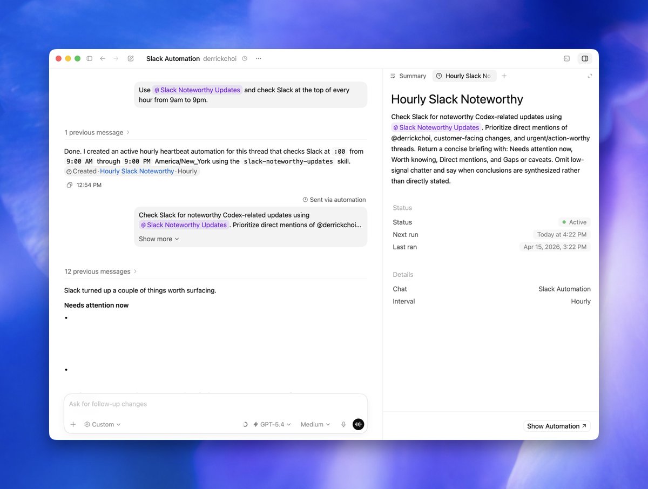Change the Medium reasoning effort dropdown

(x=315, y=424)
